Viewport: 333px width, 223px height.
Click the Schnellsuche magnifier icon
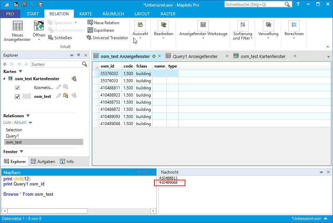point(287,4)
